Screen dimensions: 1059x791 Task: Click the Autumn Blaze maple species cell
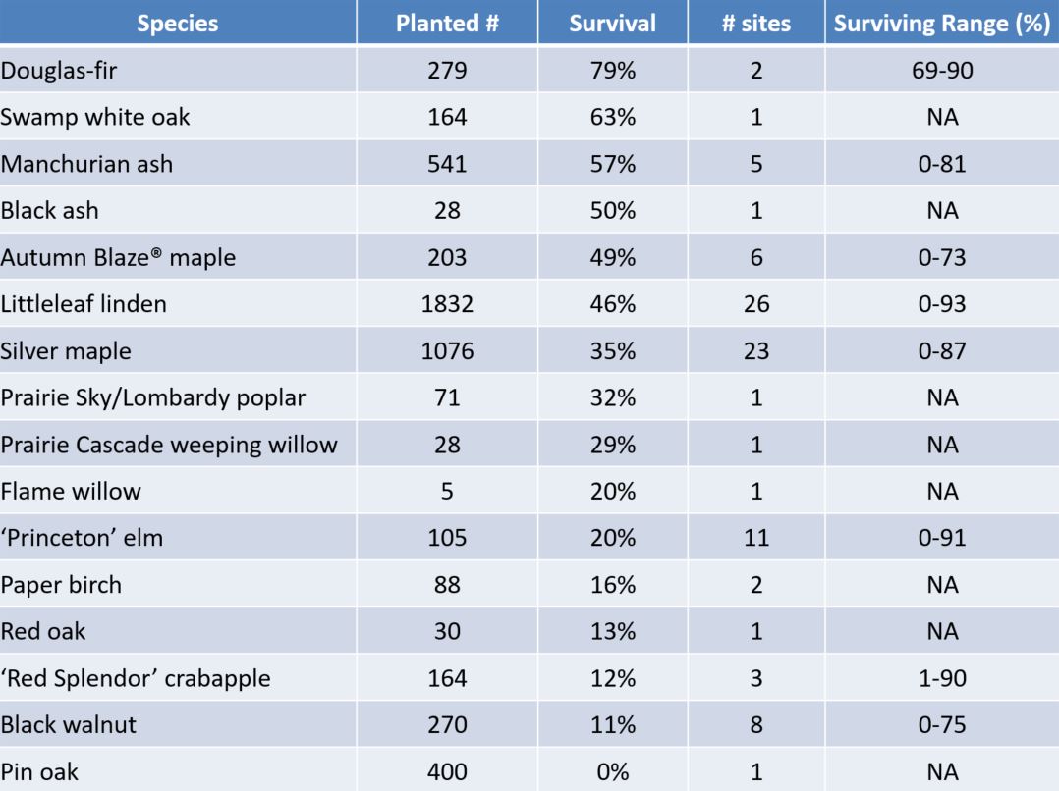pyautogui.click(x=118, y=257)
